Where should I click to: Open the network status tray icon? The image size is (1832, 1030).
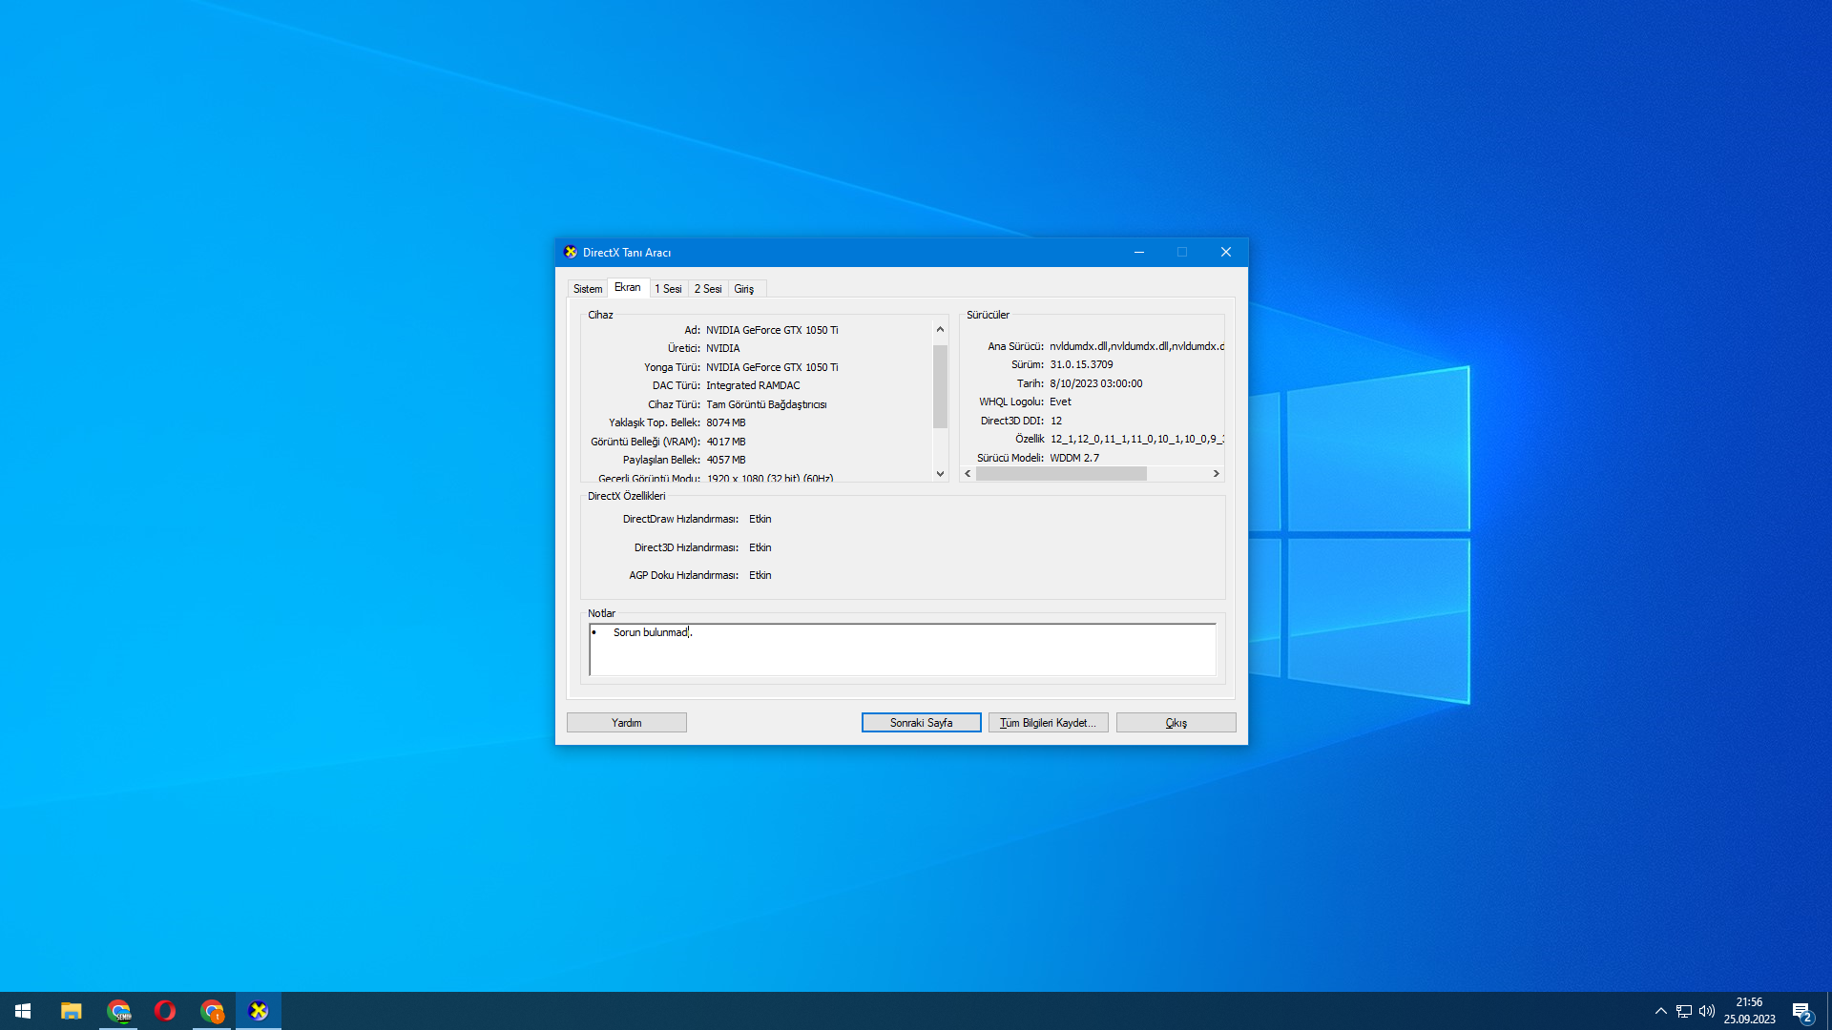(x=1684, y=1011)
